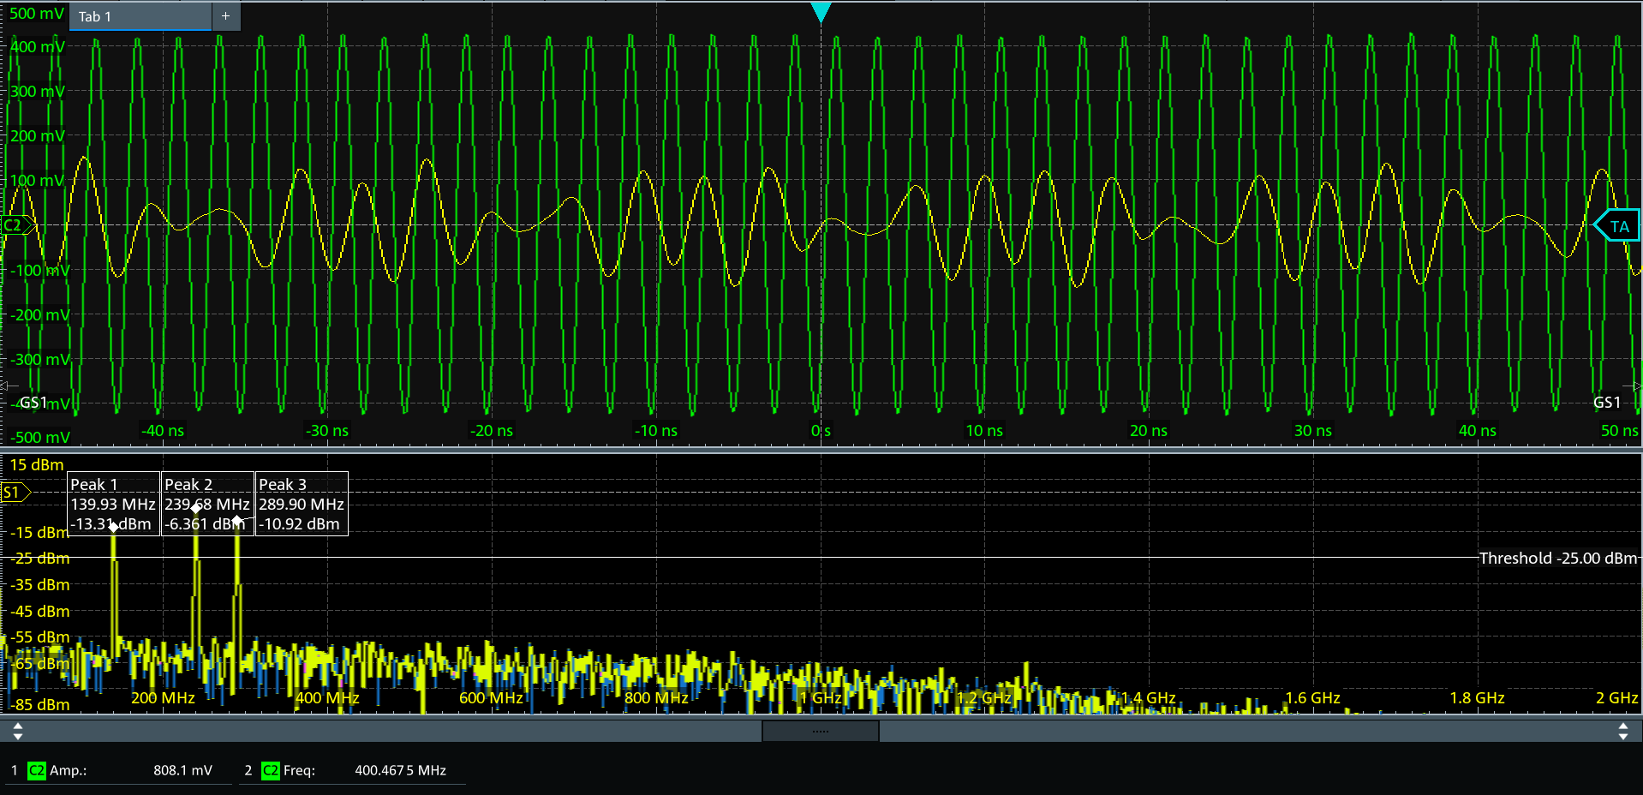Click the 289.90 MHz Peak 3 frequency
The image size is (1643, 795).
pyautogui.click(x=302, y=505)
